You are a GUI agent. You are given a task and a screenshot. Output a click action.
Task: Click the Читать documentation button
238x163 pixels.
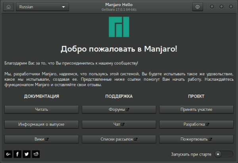(42, 109)
